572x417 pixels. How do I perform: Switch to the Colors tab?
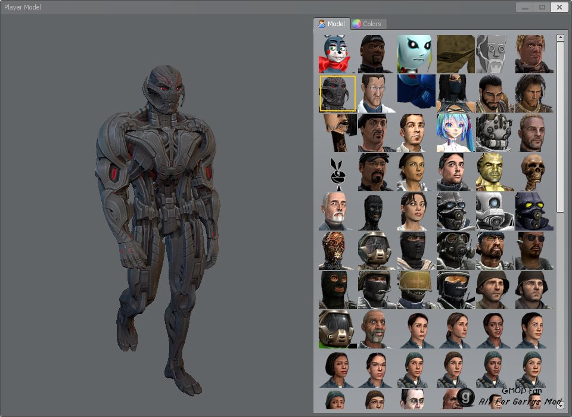368,24
